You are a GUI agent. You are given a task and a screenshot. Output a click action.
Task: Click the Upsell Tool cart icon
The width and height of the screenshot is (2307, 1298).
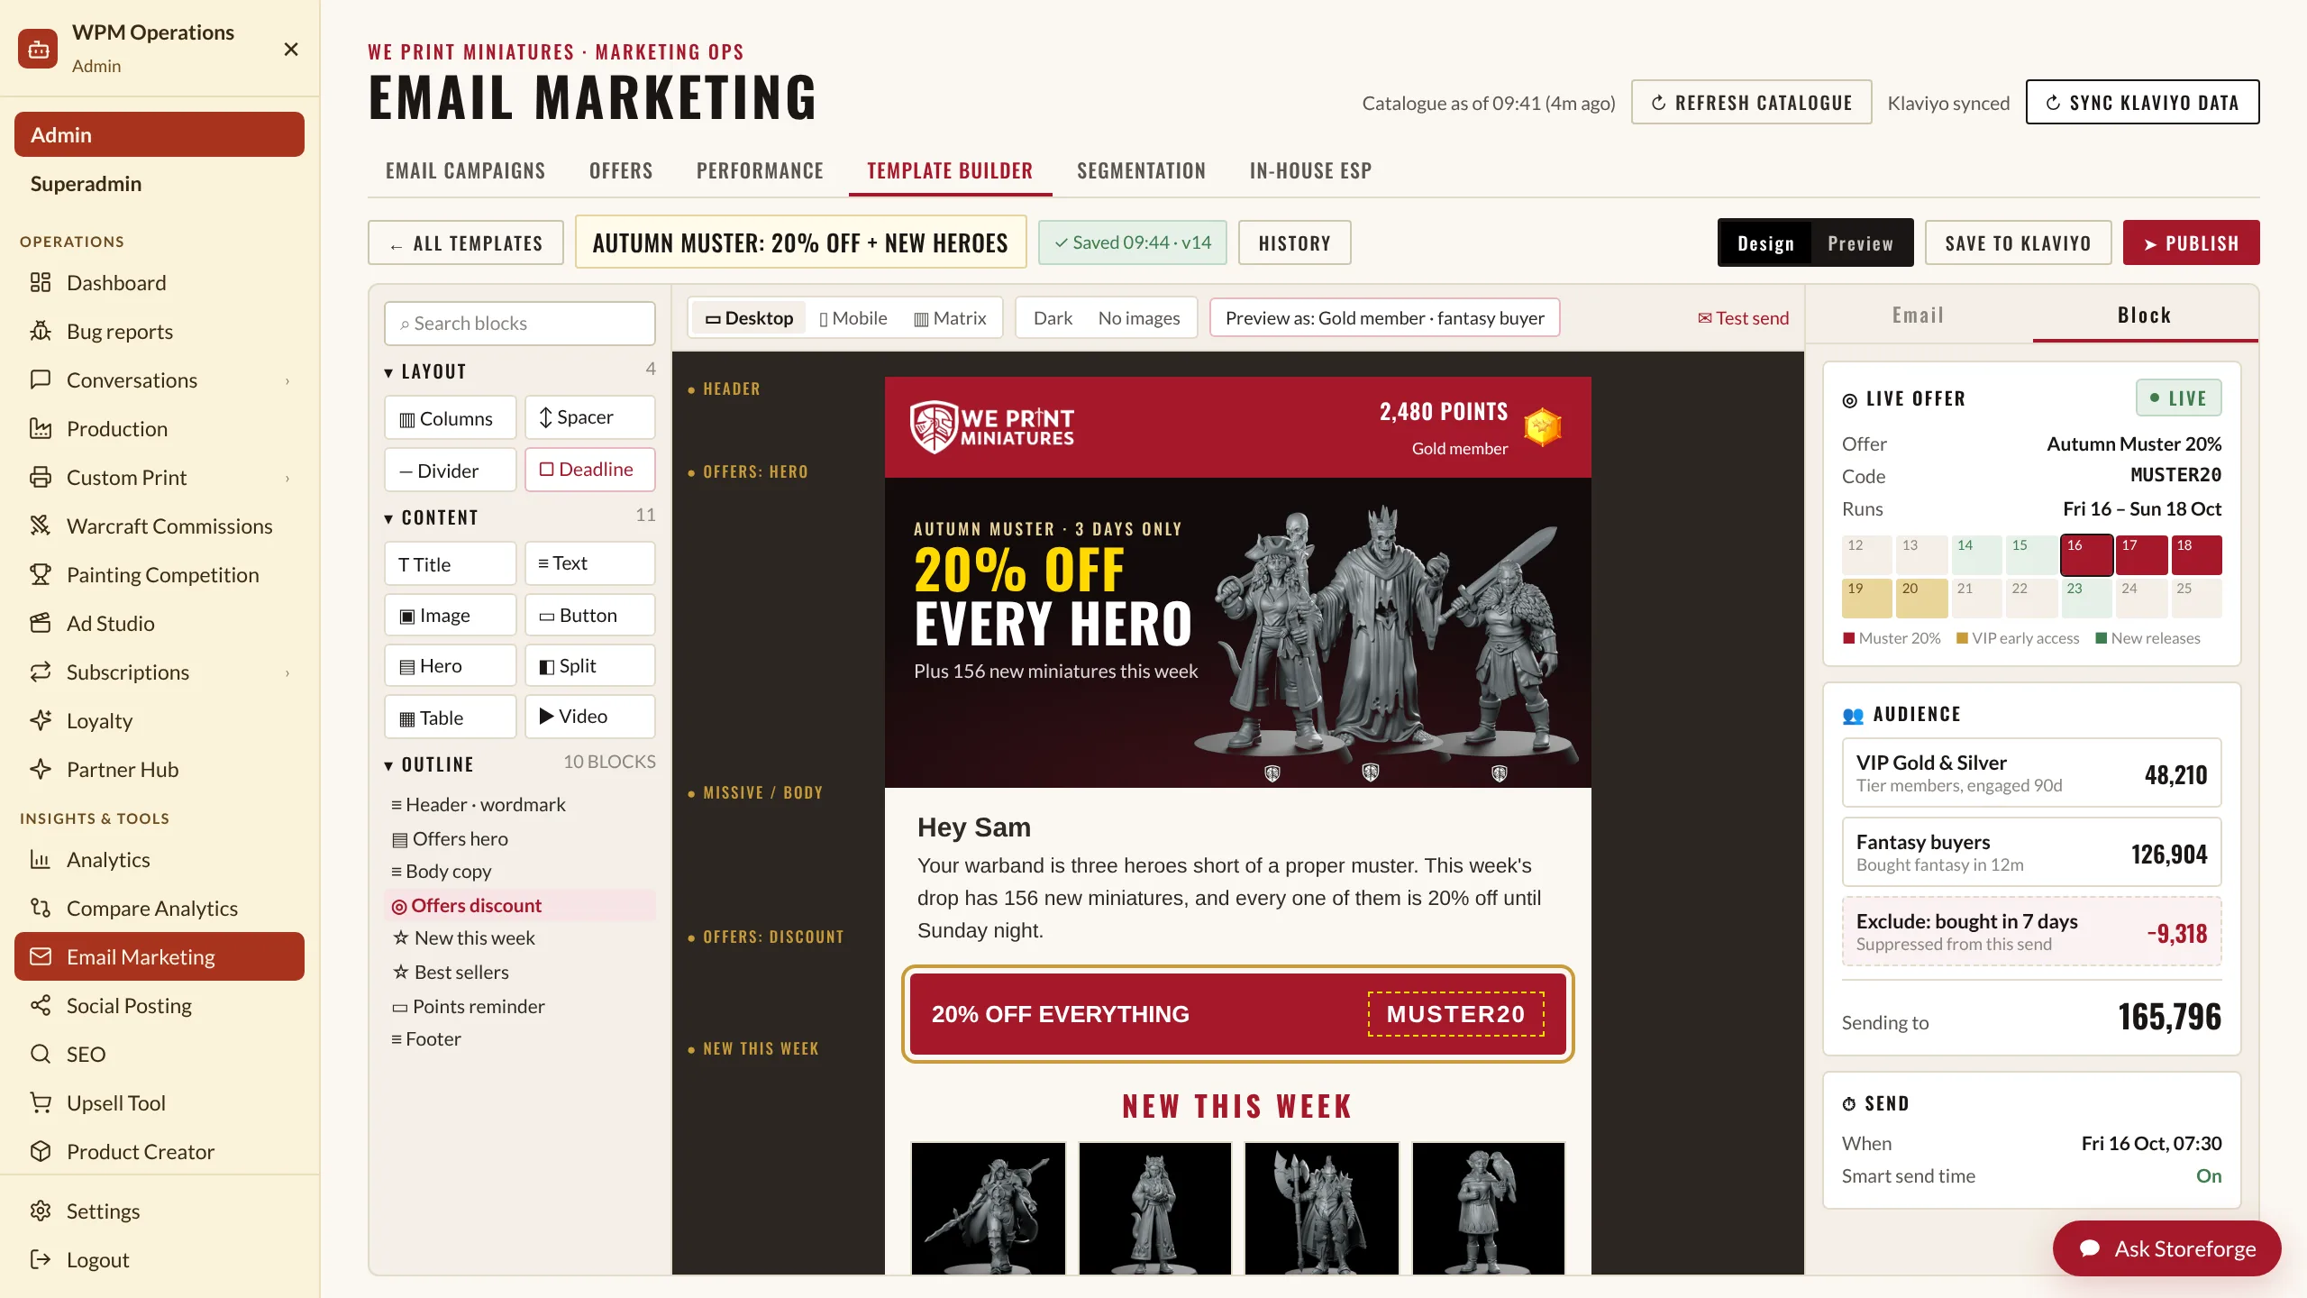(41, 1102)
